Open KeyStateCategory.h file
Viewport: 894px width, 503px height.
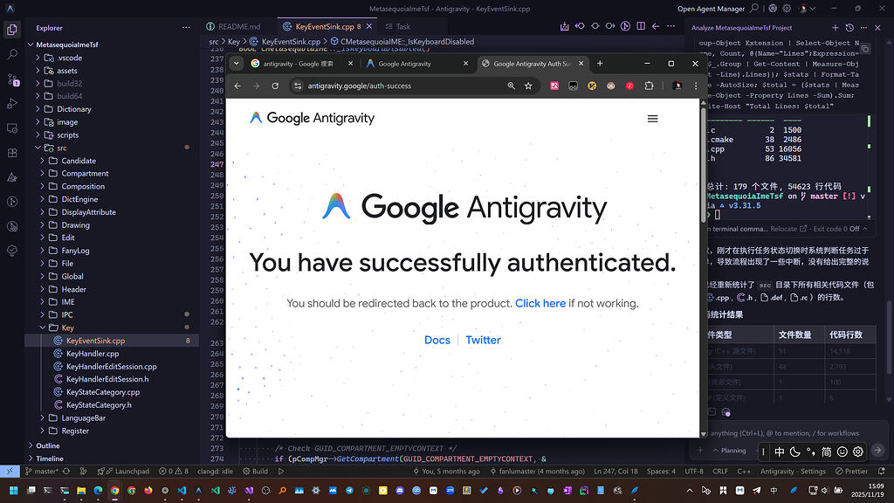(99, 405)
